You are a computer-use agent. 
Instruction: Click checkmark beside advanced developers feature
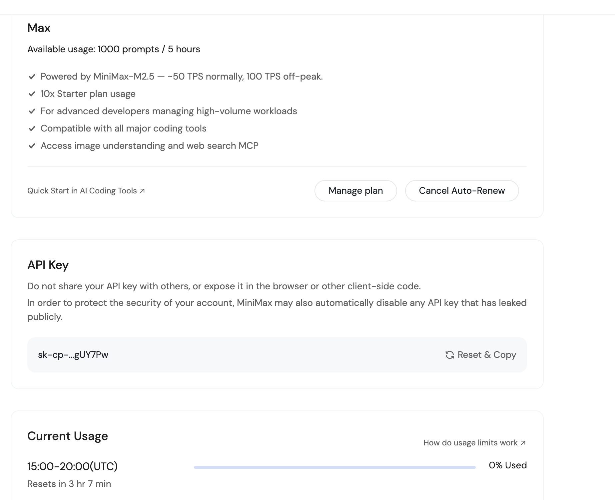32,111
